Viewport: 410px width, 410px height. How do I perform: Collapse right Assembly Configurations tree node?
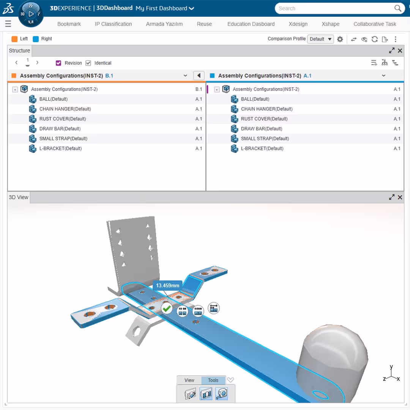pos(217,90)
